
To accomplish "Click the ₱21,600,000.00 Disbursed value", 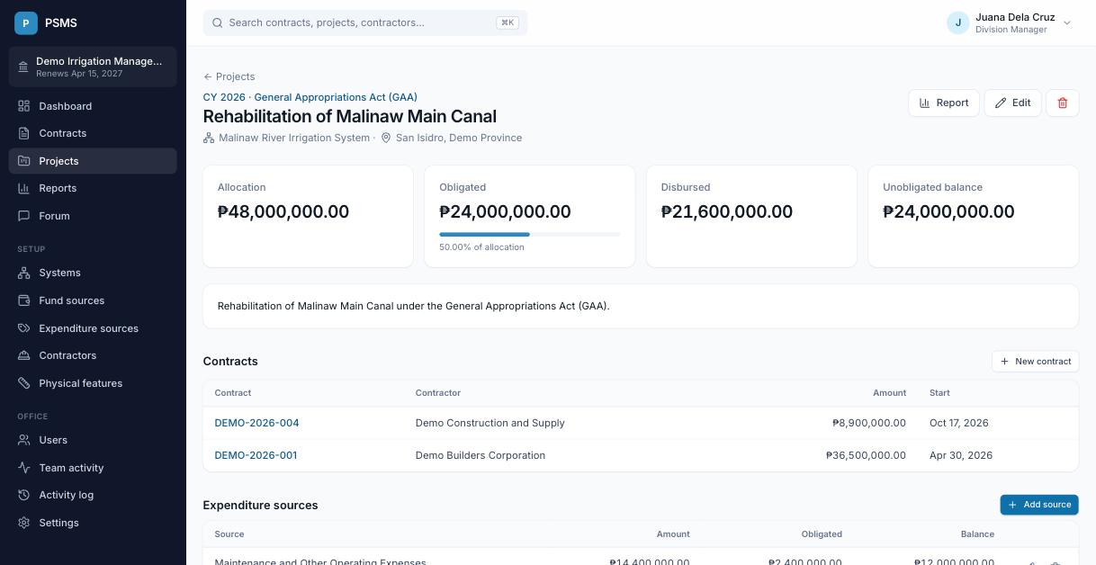I will (x=727, y=211).
